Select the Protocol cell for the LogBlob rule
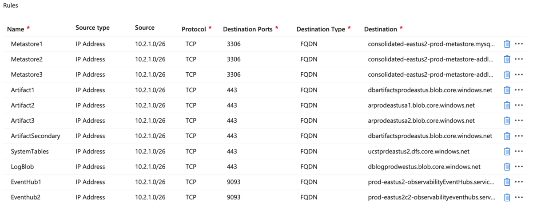533x203 pixels. coord(191,167)
